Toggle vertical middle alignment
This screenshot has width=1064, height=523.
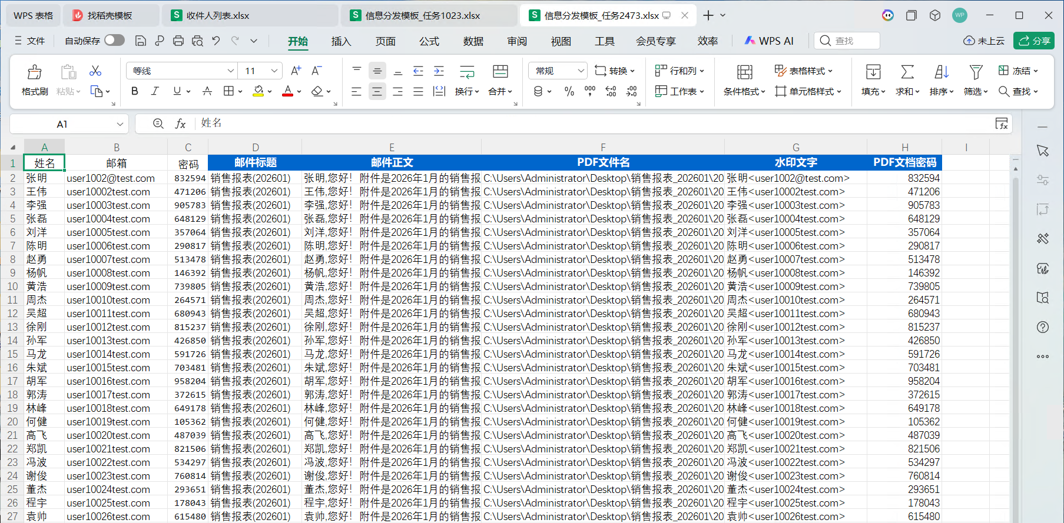click(377, 71)
